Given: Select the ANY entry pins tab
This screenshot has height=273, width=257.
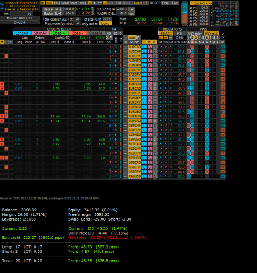Looking at the screenshot, I should click(195, 33).
